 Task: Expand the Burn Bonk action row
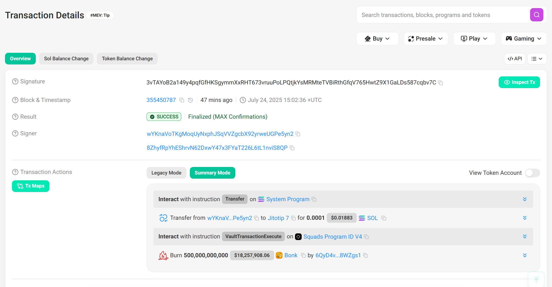pos(525,255)
